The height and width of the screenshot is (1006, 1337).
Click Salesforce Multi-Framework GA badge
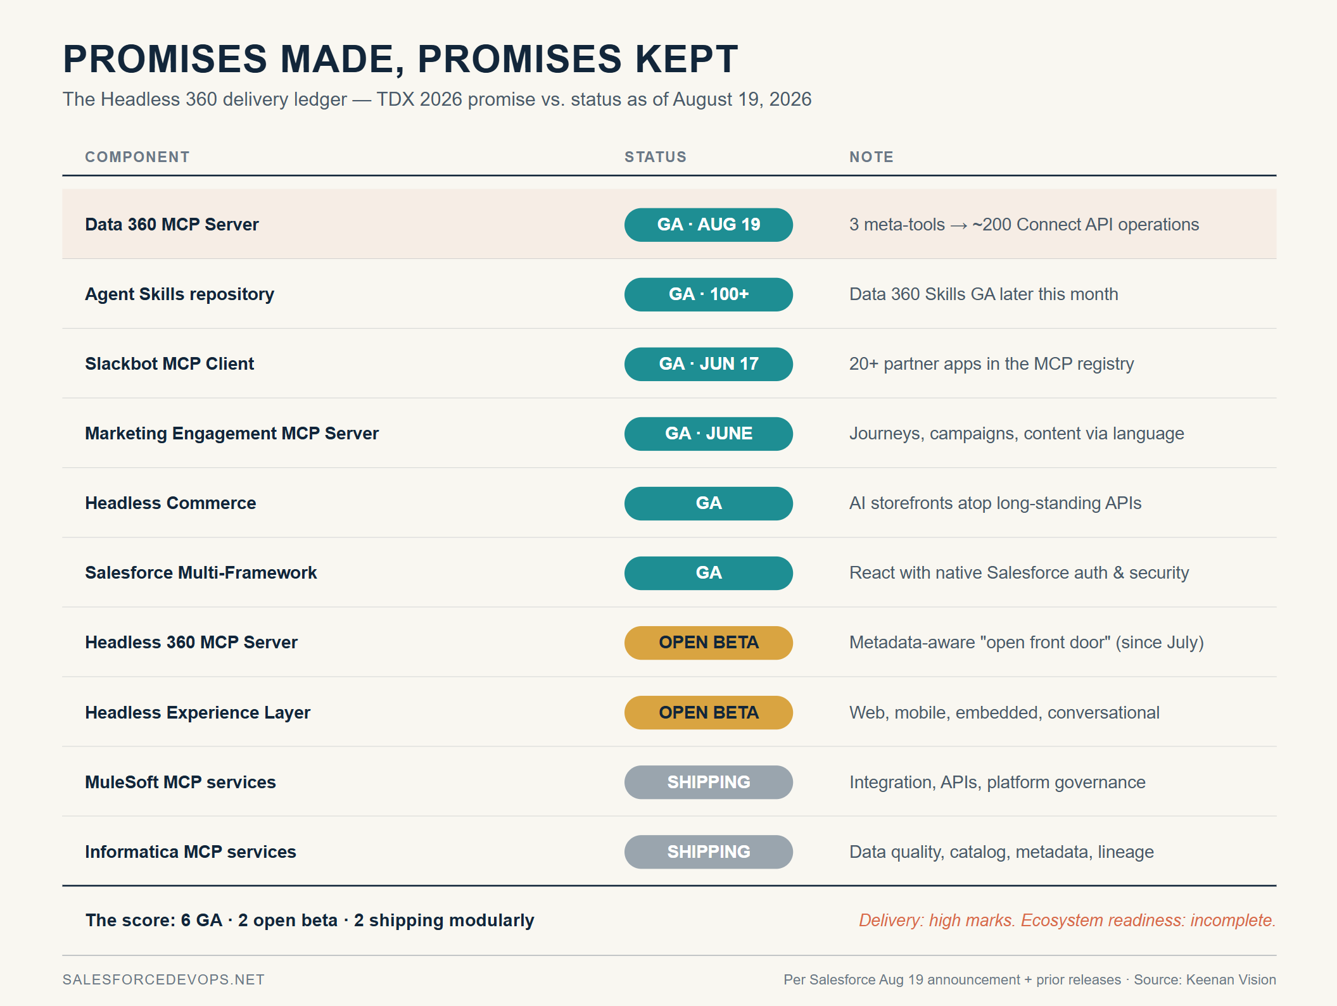tap(708, 573)
